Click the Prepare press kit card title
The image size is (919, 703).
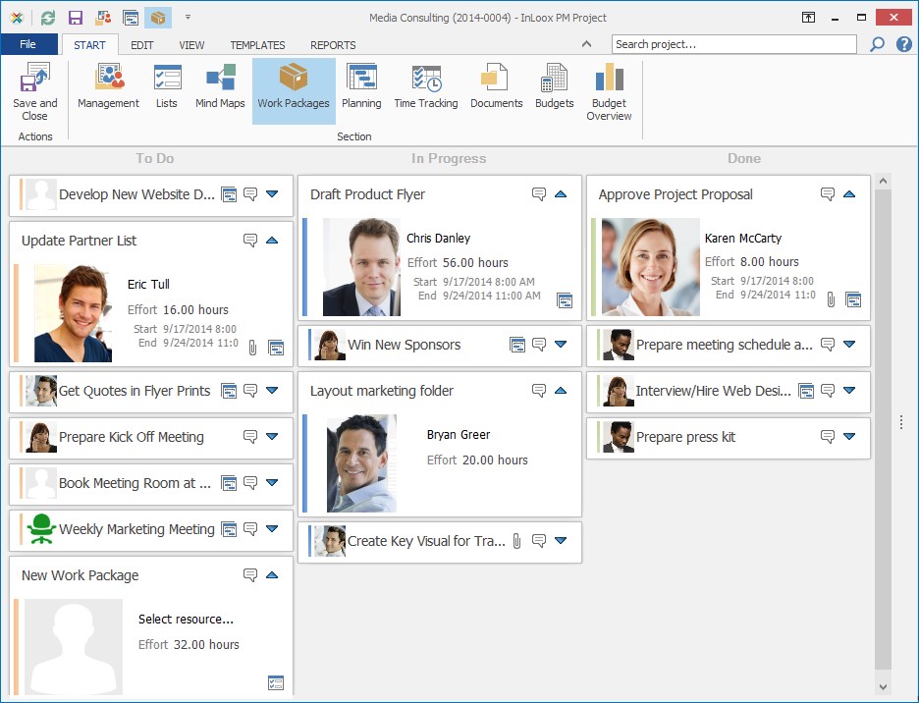(x=685, y=437)
